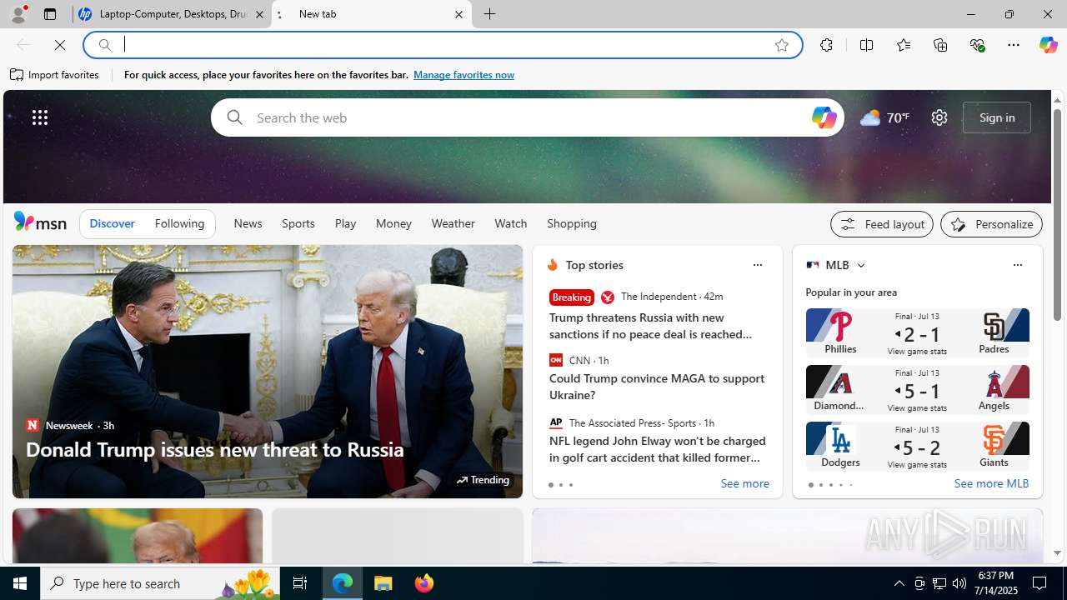The height and width of the screenshot is (600, 1067).
Task: Open the Shopping menu item
Action: pyautogui.click(x=572, y=223)
